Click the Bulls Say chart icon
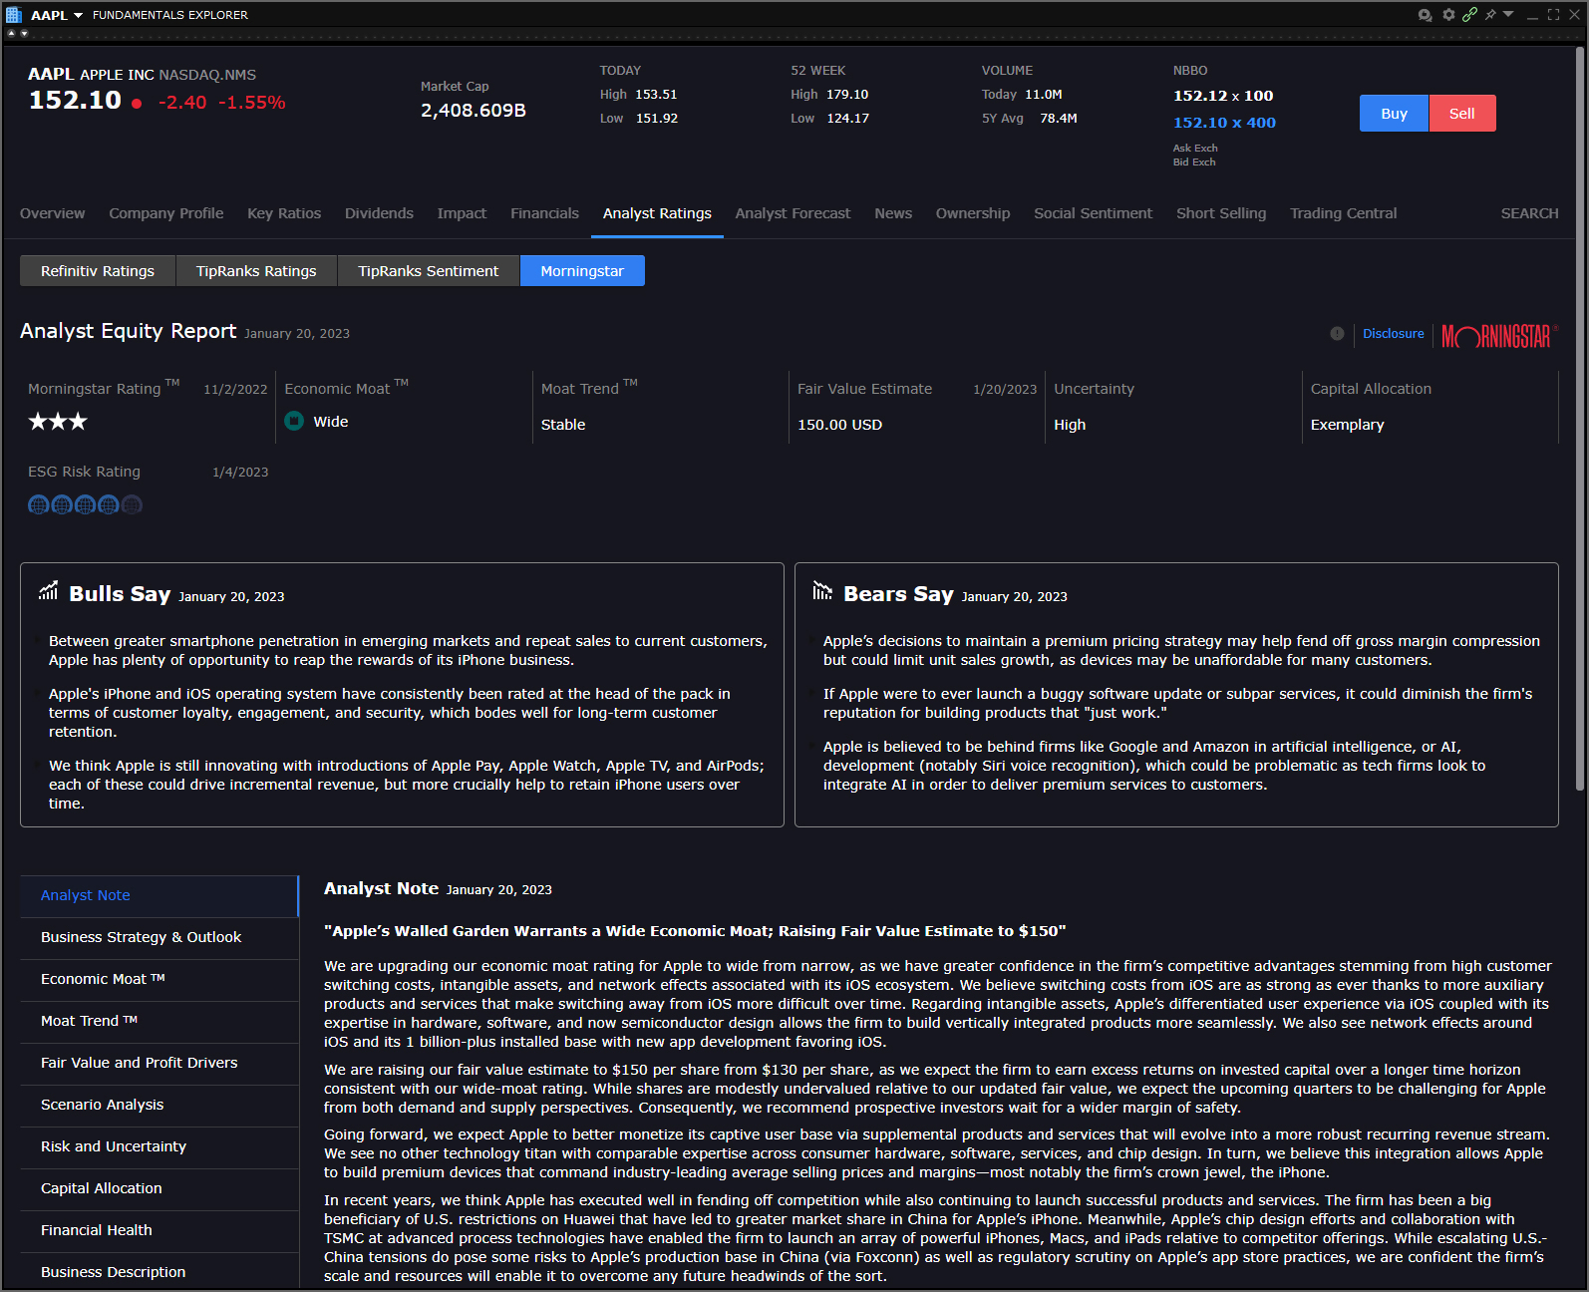Image resolution: width=1589 pixels, height=1292 pixels. tap(48, 591)
